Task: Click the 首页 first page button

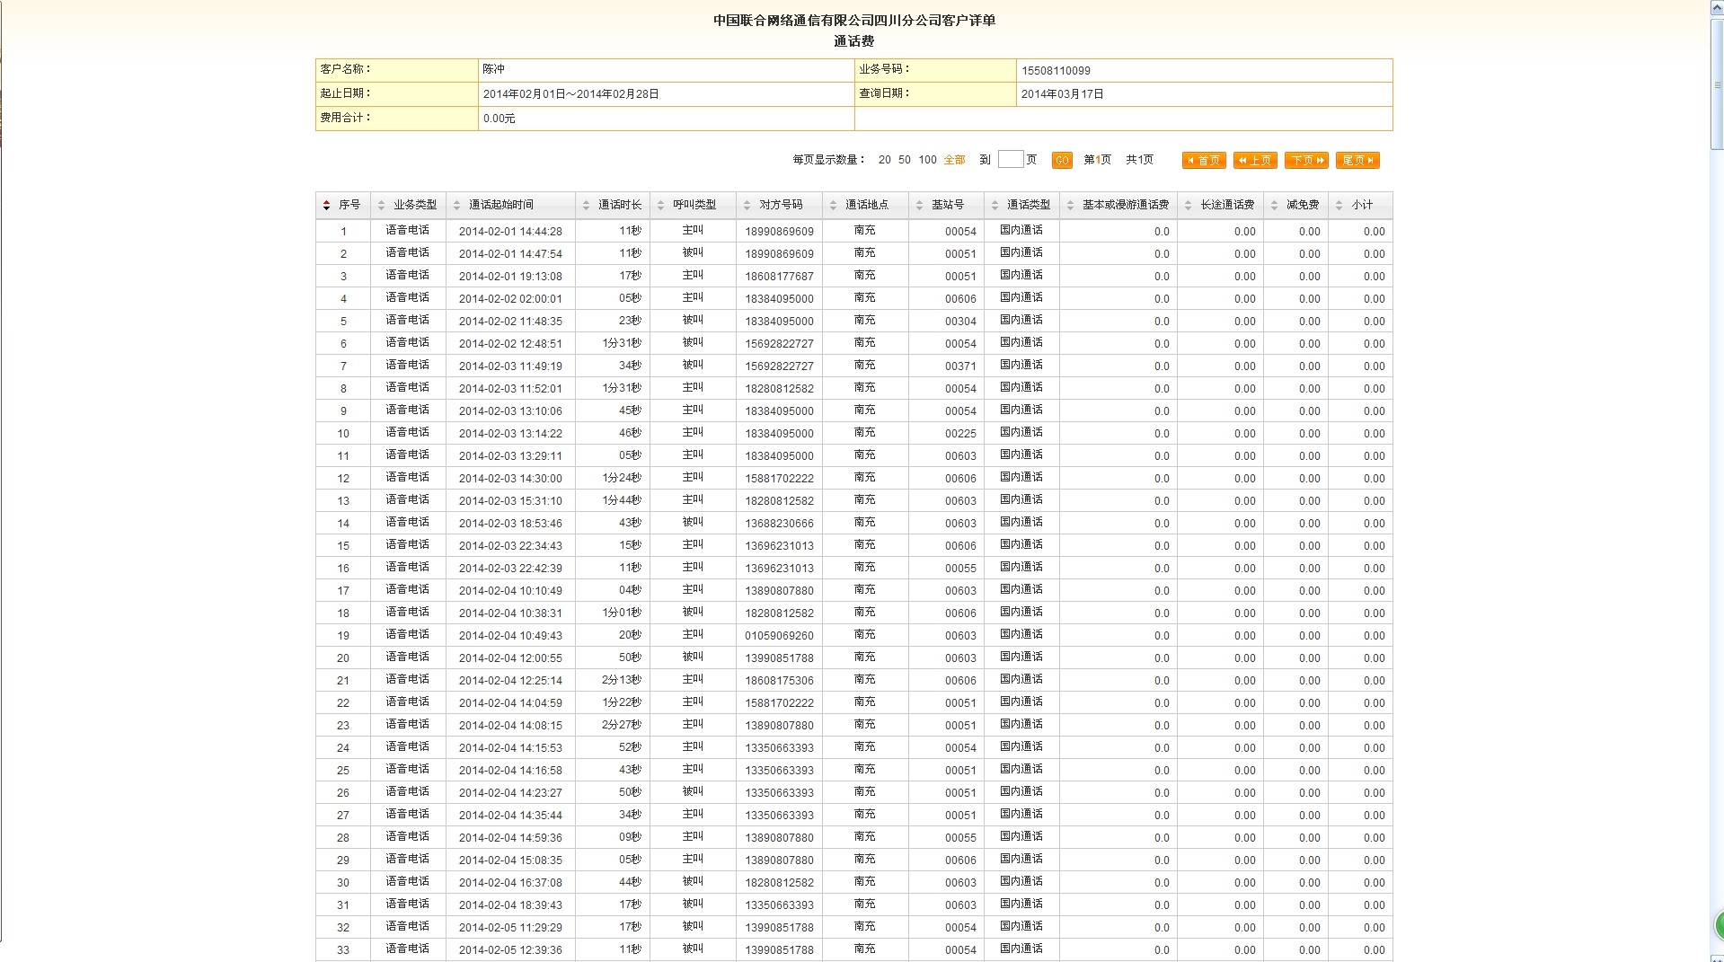Action: pyautogui.click(x=1204, y=160)
